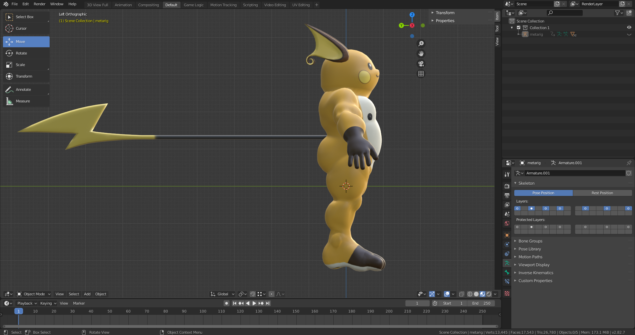Toggle Collection 1 checkbox in outliner
This screenshot has width=635, height=335.
tap(519, 28)
